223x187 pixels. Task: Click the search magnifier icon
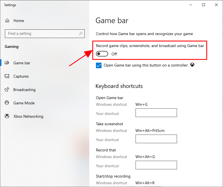coord(81,34)
